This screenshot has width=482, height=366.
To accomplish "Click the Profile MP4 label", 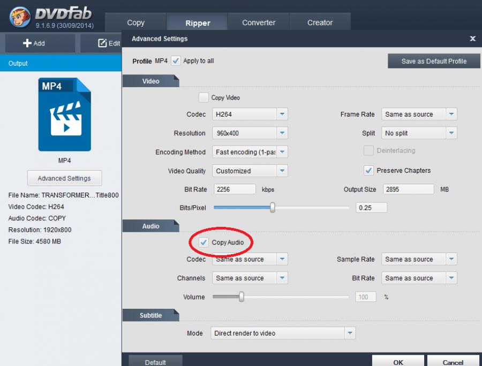I will point(150,61).
